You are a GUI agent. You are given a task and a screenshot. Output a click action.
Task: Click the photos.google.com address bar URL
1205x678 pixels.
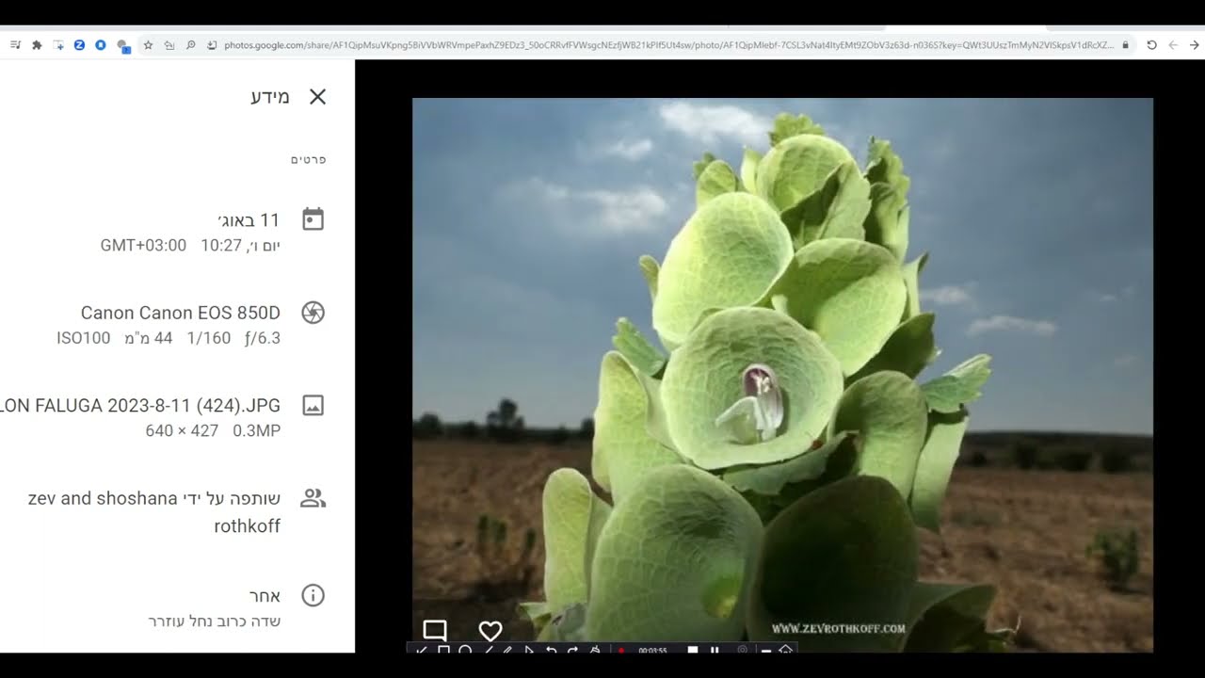point(668,45)
